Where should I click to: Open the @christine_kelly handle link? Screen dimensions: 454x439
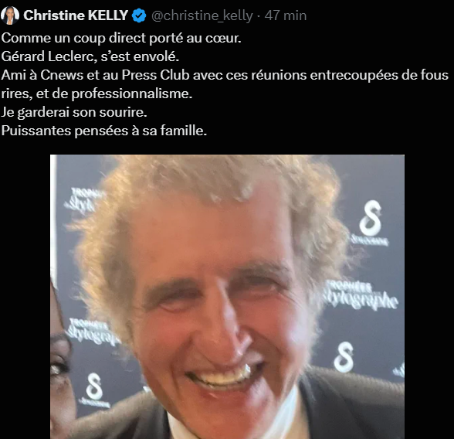202,15
